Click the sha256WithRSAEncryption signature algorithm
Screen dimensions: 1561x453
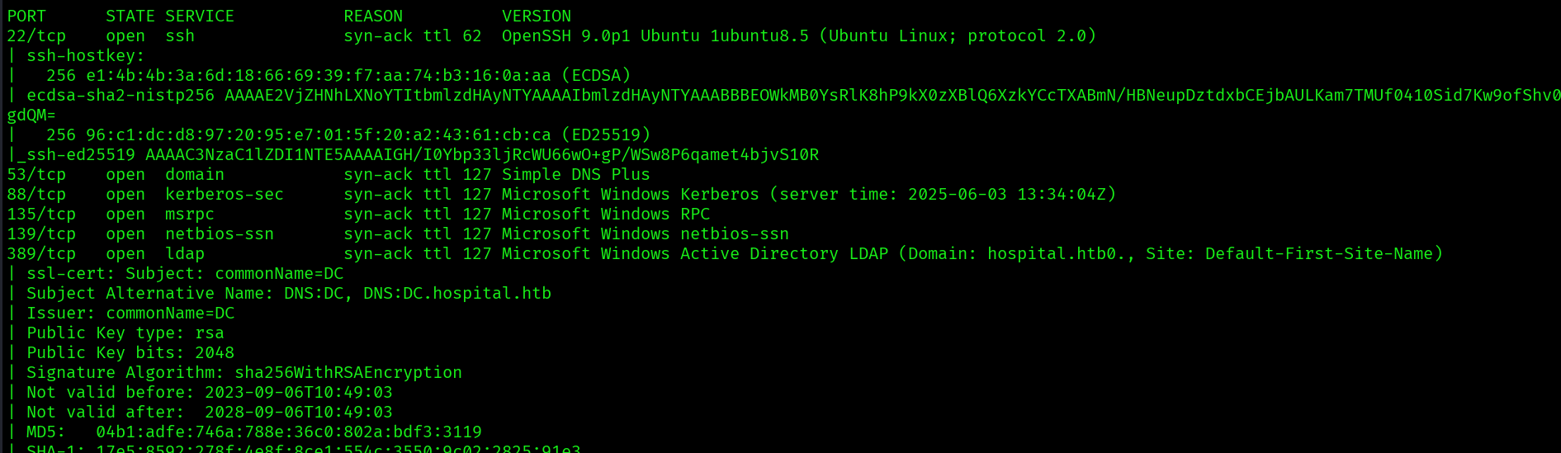point(348,372)
